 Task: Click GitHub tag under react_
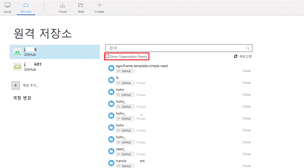[x=125, y=154]
